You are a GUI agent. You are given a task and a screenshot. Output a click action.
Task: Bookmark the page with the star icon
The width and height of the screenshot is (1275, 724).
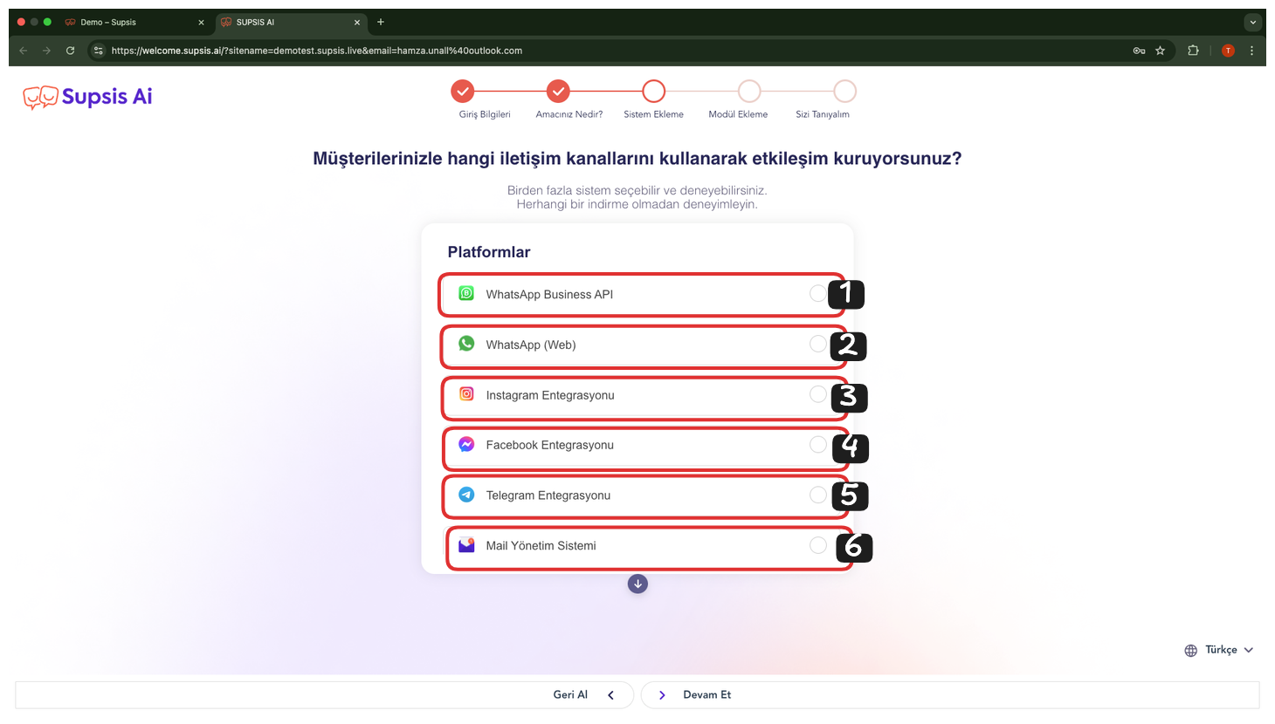[x=1161, y=51]
